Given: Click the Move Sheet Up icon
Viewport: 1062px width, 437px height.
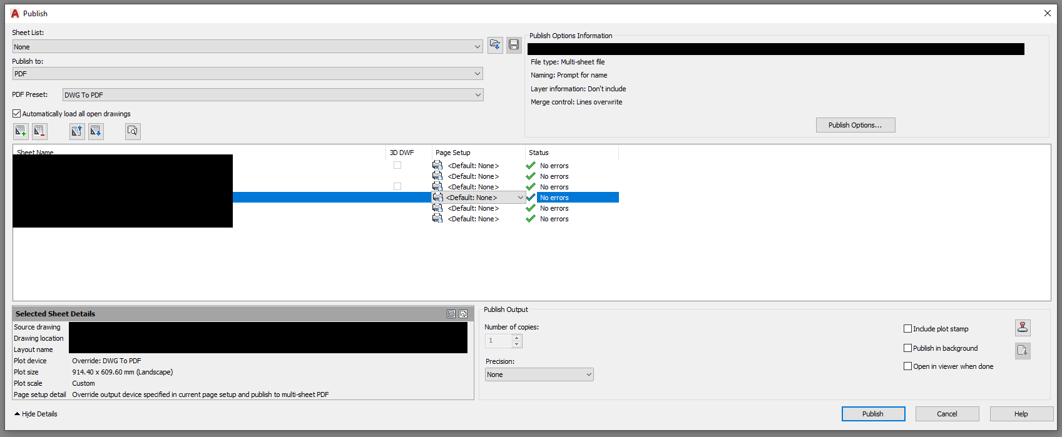Looking at the screenshot, I should 77,131.
